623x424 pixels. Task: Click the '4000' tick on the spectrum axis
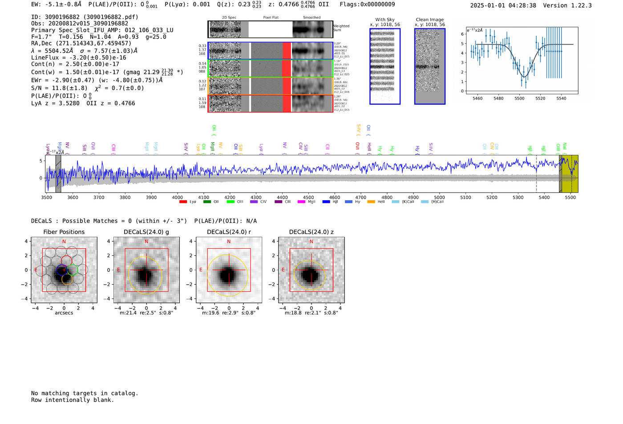coord(178,197)
